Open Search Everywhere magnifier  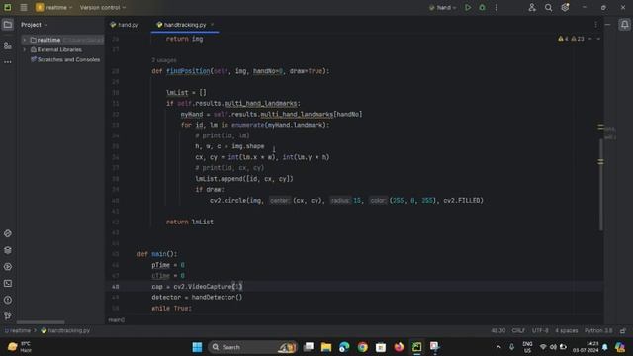pos(548,7)
